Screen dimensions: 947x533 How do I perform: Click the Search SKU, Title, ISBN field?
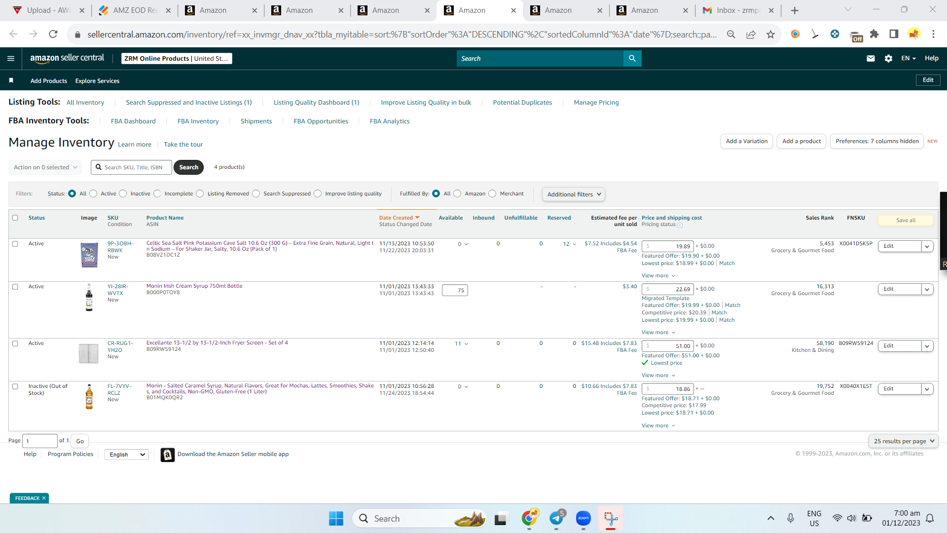(132, 167)
